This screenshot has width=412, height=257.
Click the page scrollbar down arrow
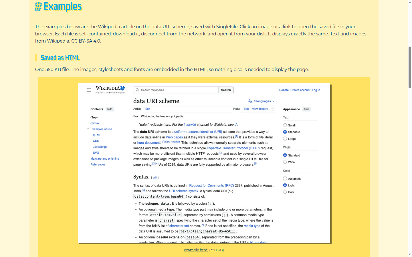point(410,254)
